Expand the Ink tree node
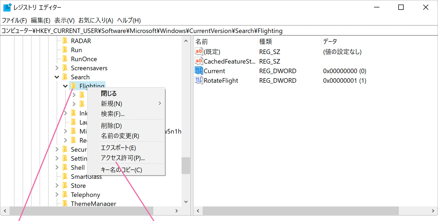438x221 pixels. 65,113
